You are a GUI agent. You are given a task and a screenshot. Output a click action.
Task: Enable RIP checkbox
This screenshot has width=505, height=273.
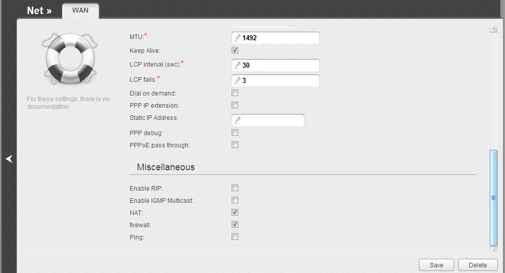coord(235,188)
